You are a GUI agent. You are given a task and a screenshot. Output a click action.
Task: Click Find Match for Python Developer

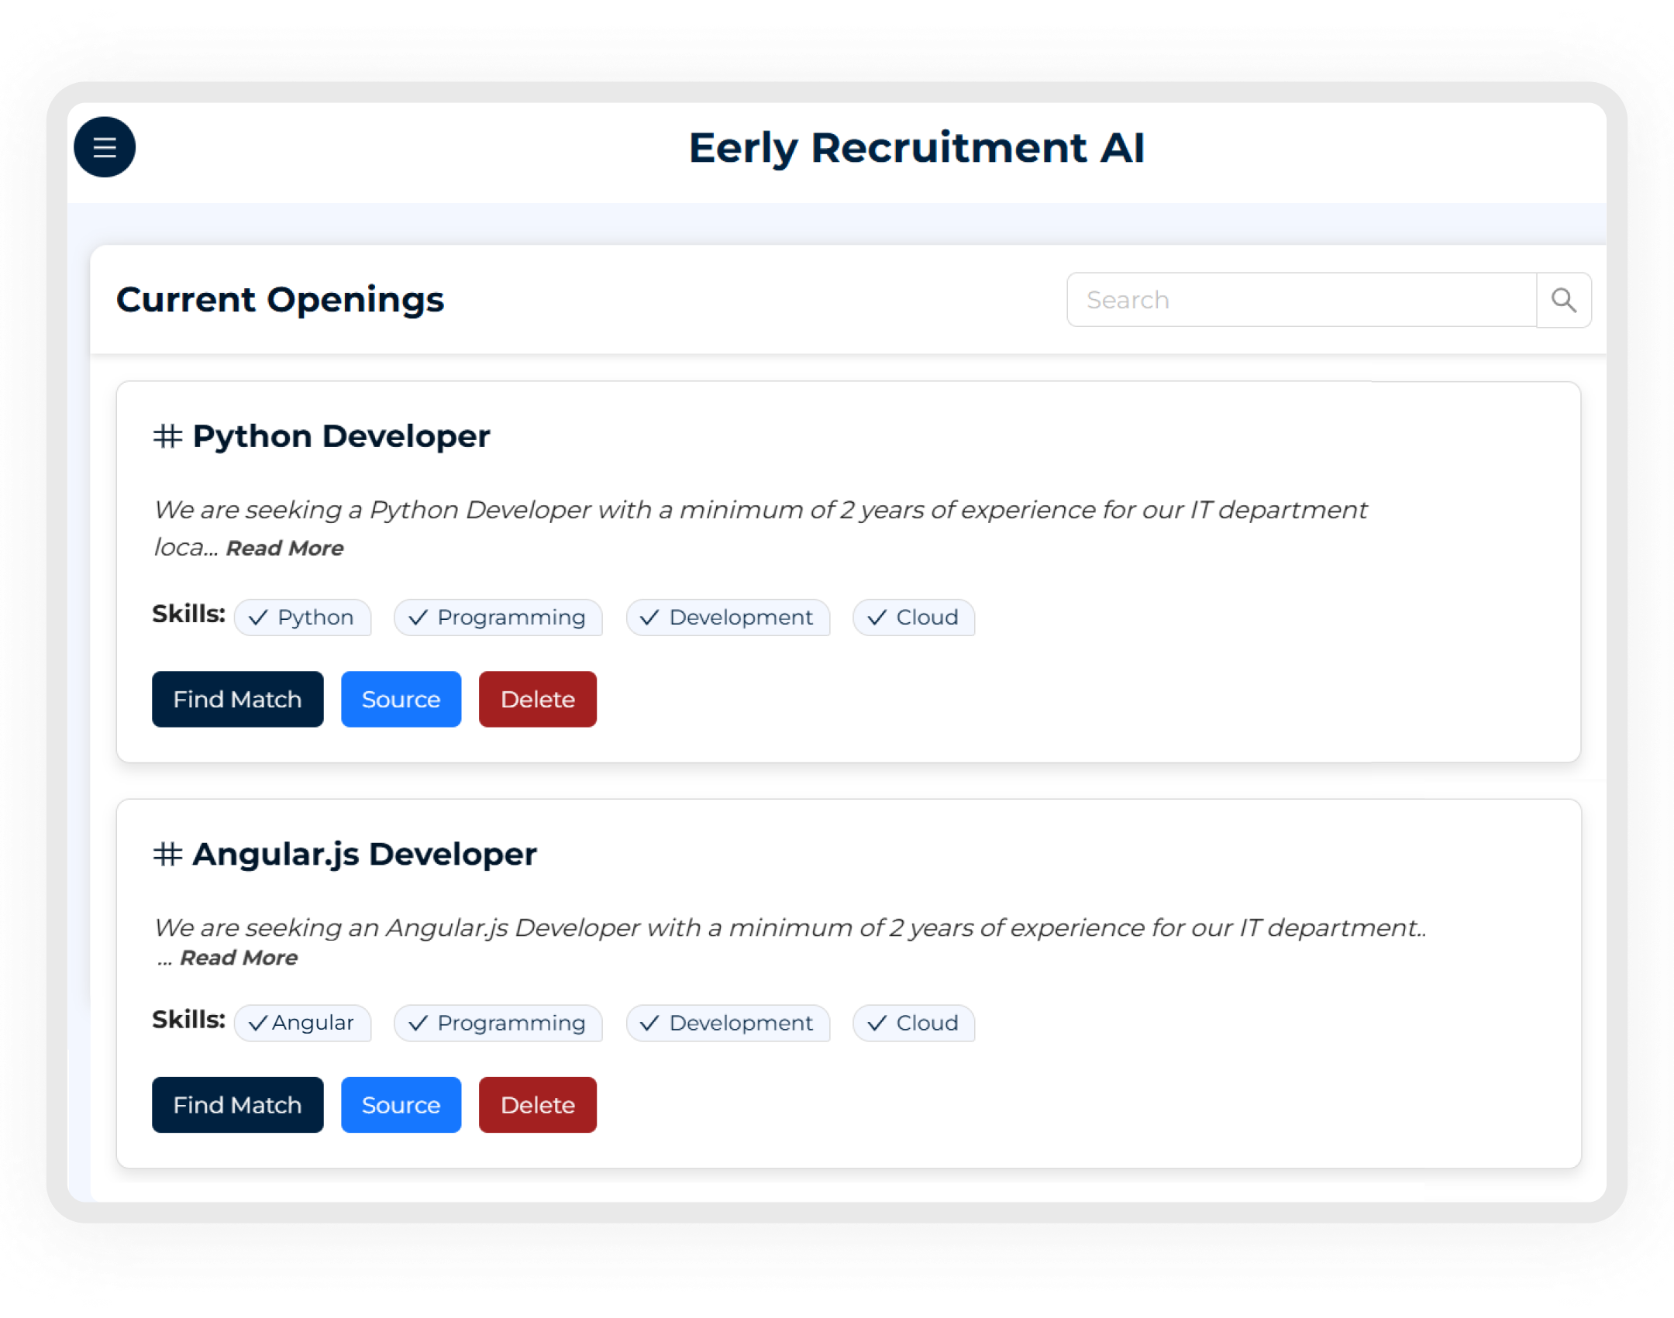[237, 699]
